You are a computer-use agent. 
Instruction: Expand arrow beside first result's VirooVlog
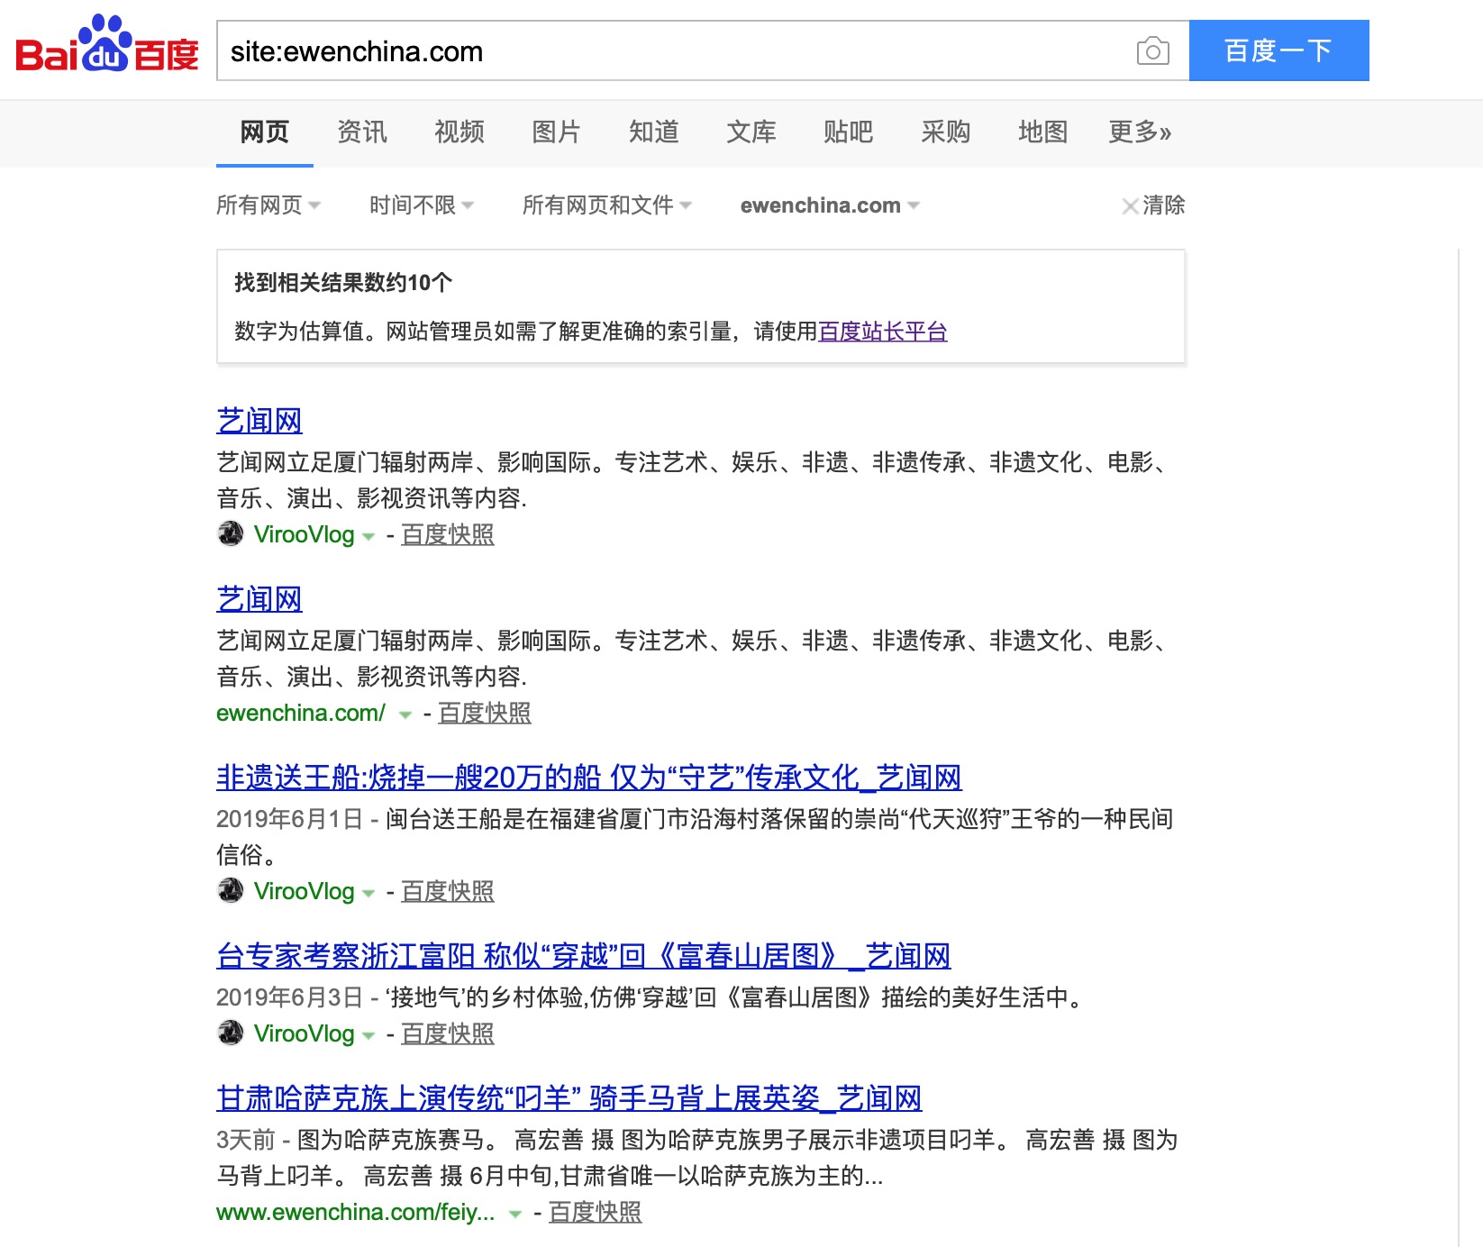point(368,536)
